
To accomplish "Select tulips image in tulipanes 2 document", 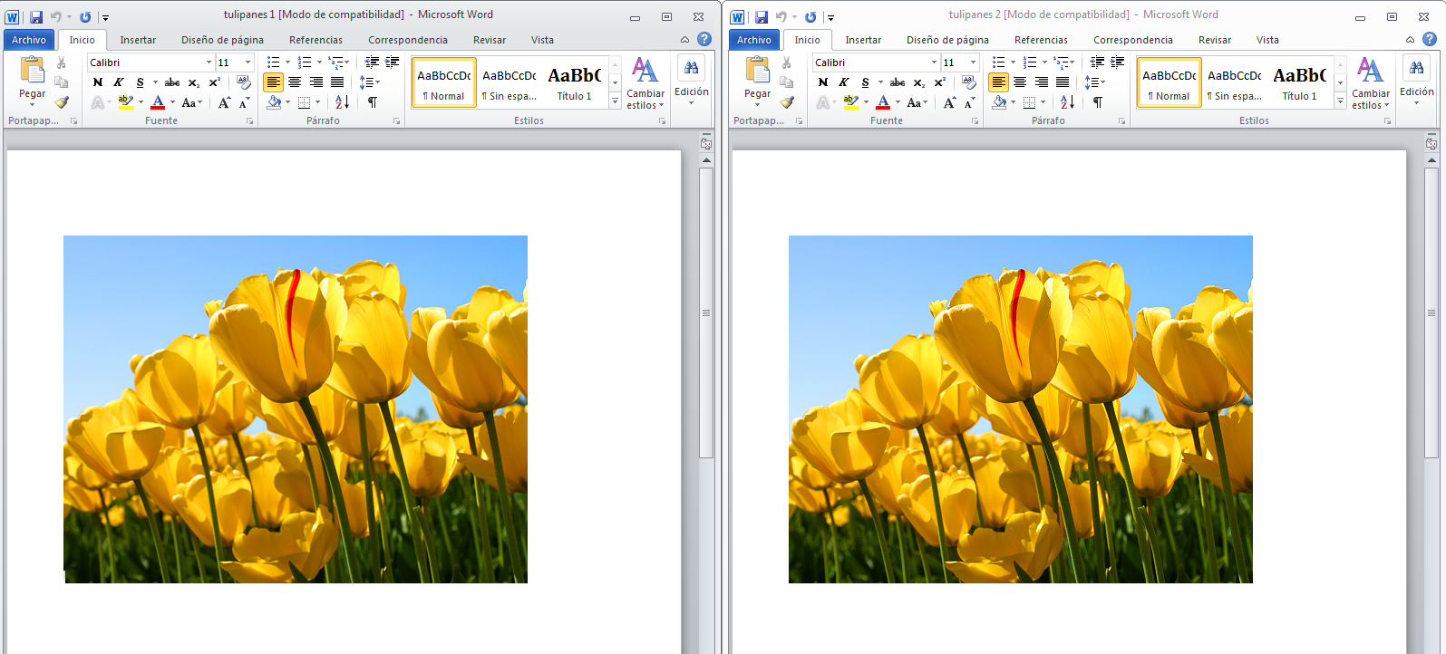I will [x=1020, y=409].
